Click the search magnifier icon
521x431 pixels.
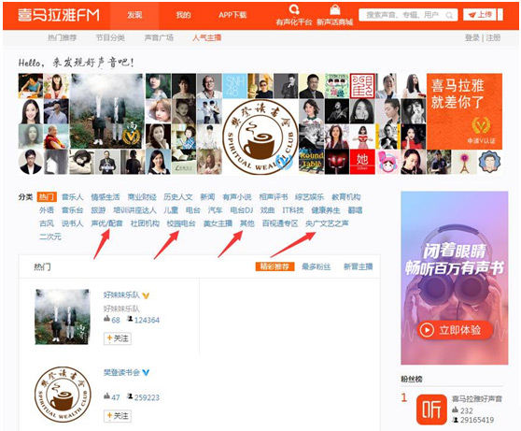coord(449,15)
